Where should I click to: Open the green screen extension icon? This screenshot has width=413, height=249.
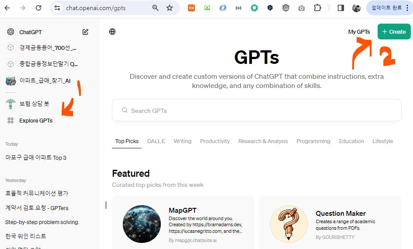(x=207, y=8)
